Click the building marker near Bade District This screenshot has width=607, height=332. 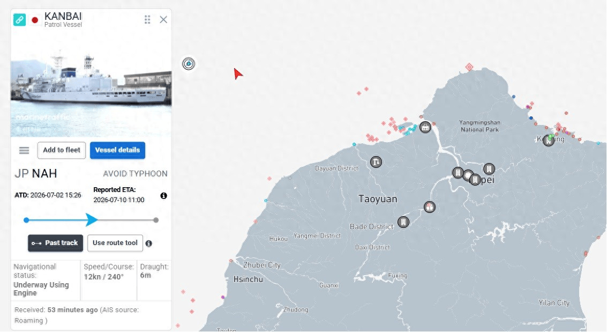(403, 222)
